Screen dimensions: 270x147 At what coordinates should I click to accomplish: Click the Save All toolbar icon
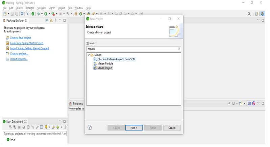point(17,14)
